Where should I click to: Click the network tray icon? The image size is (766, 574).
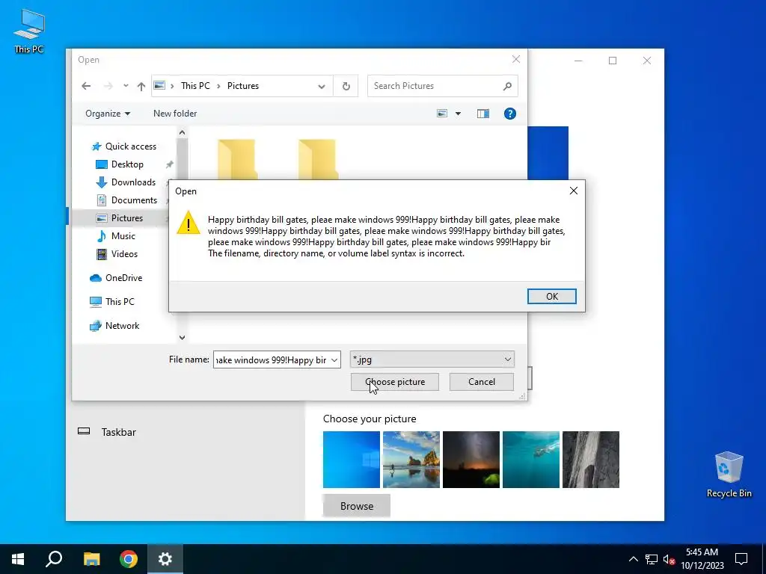pos(652,559)
